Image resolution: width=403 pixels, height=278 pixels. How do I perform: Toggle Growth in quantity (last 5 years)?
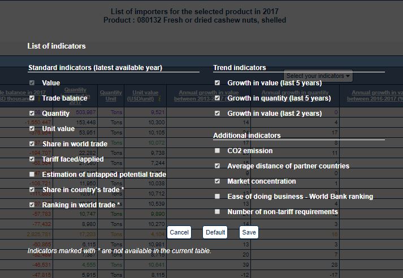tap(218, 98)
